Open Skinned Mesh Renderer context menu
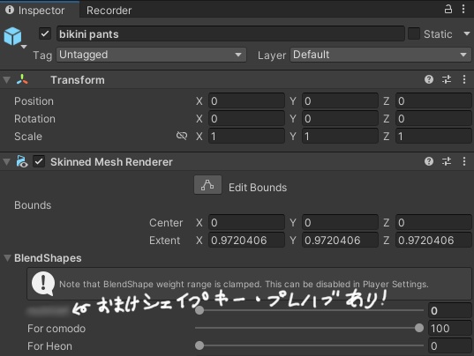This screenshot has width=474, height=356. pyautogui.click(x=464, y=161)
